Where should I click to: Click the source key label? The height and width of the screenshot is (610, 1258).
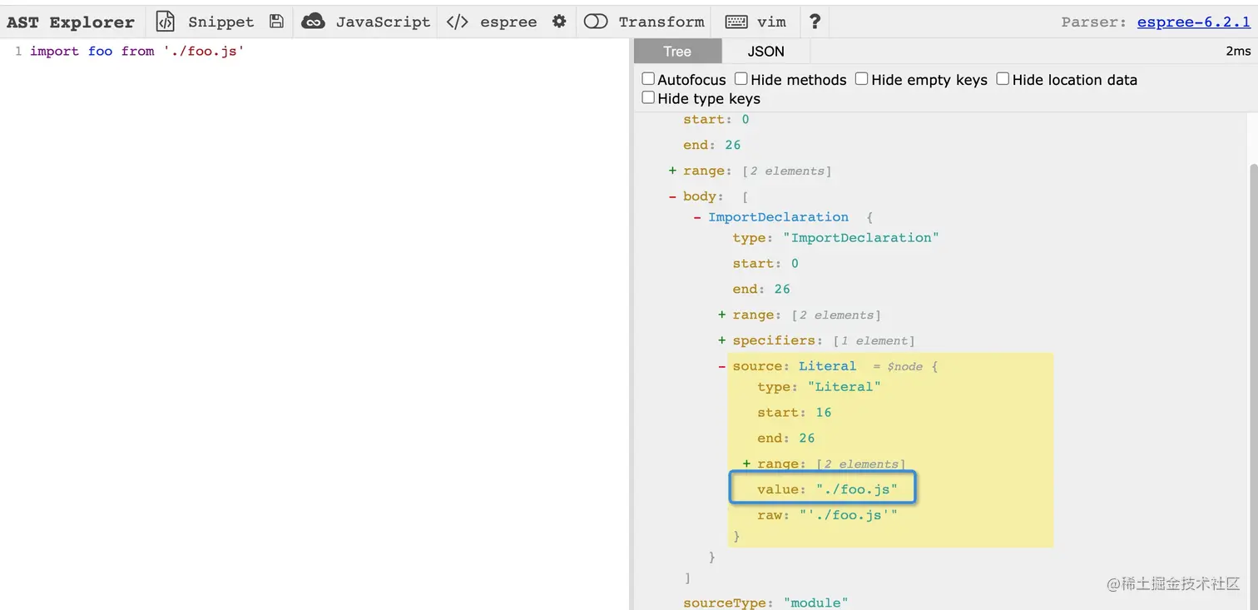coord(757,366)
